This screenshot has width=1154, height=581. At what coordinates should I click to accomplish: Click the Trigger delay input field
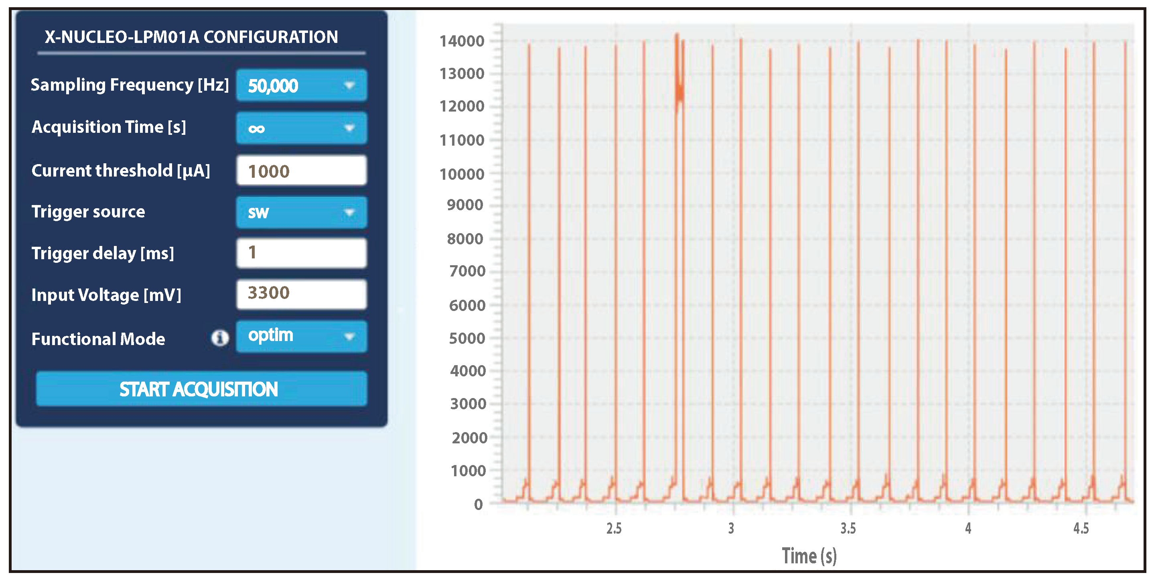(x=302, y=253)
